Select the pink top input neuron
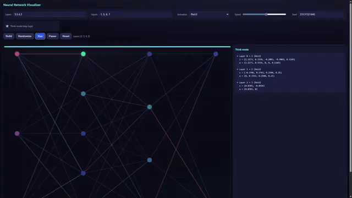Screen dimensions: 352x198 [x=17, y=54]
